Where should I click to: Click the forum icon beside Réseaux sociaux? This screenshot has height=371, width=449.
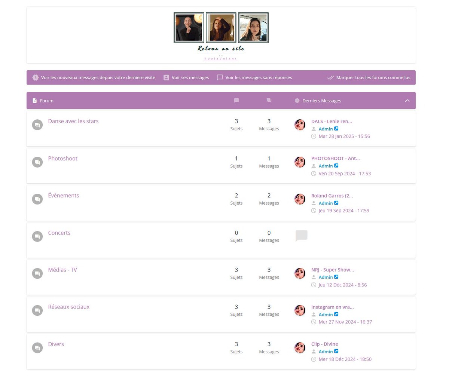pos(37,310)
